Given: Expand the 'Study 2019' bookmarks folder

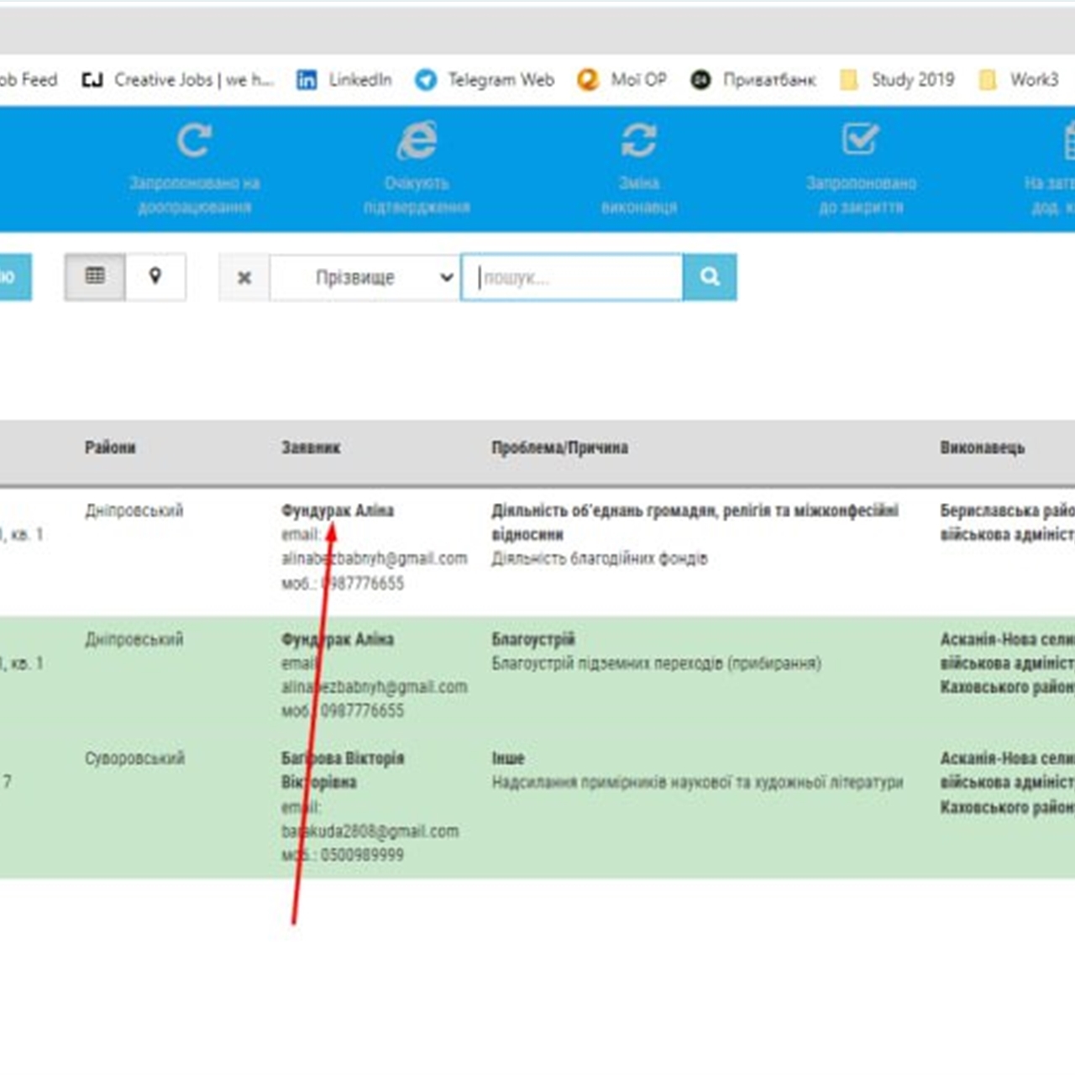Looking at the screenshot, I should 898,80.
